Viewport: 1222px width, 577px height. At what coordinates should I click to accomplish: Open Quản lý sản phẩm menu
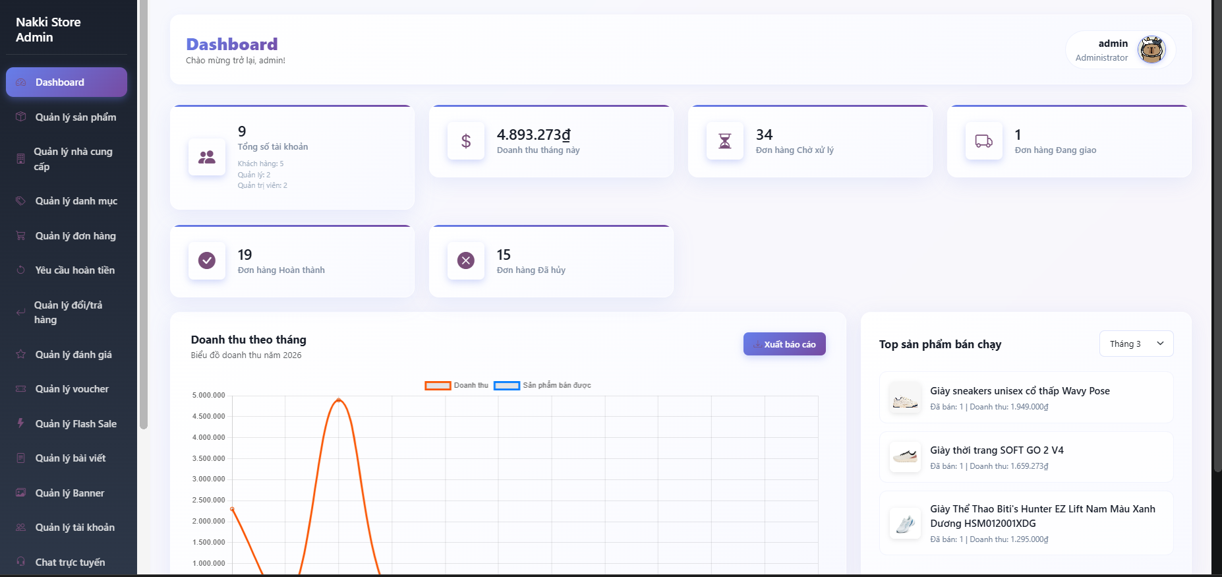[x=75, y=117]
